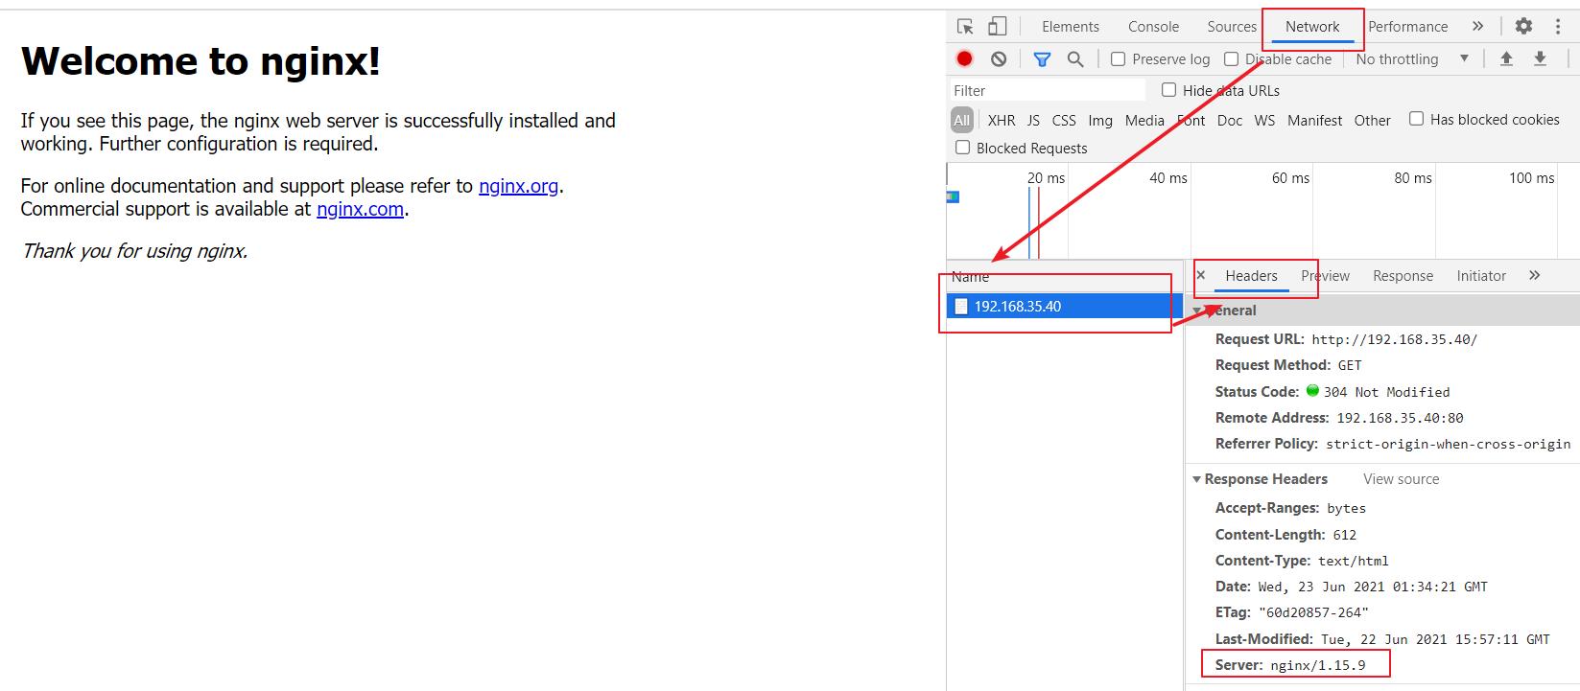Image resolution: width=1580 pixels, height=691 pixels.
Task: Switch to the Elements tab
Action: coord(1071,27)
